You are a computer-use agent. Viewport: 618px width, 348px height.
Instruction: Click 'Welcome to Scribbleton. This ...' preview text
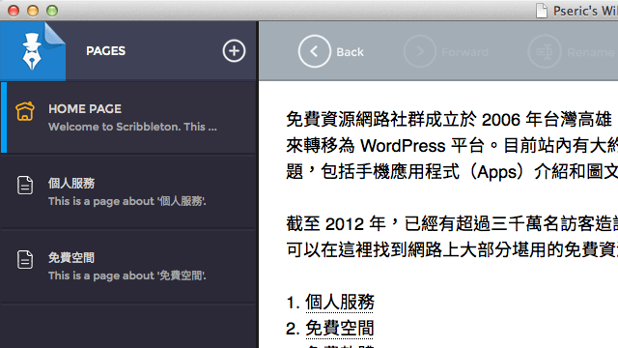click(x=132, y=127)
